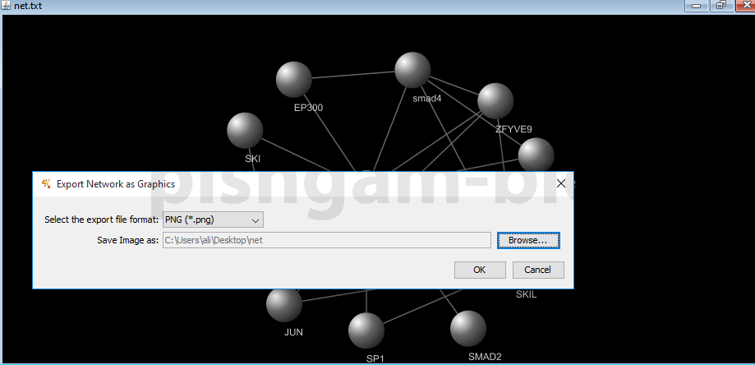Click the Java icon beside net.txt title
Screen dimensions: 755x365
(x=7, y=6)
